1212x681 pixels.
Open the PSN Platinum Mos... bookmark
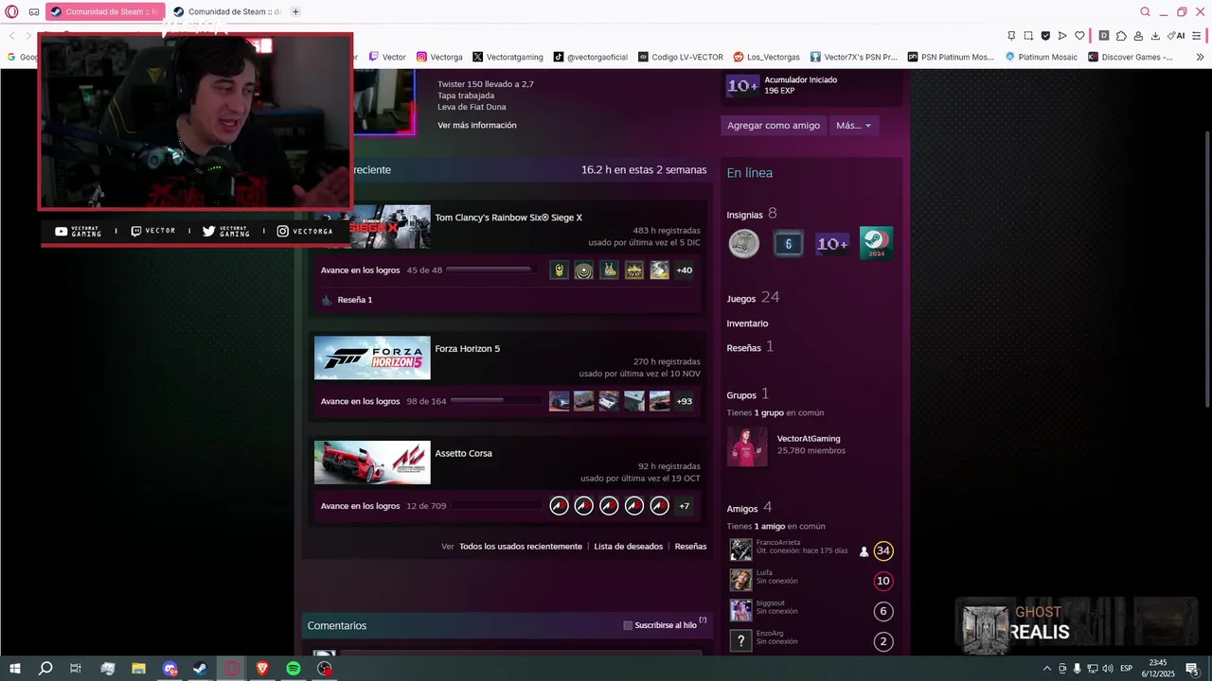(x=951, y=57)
